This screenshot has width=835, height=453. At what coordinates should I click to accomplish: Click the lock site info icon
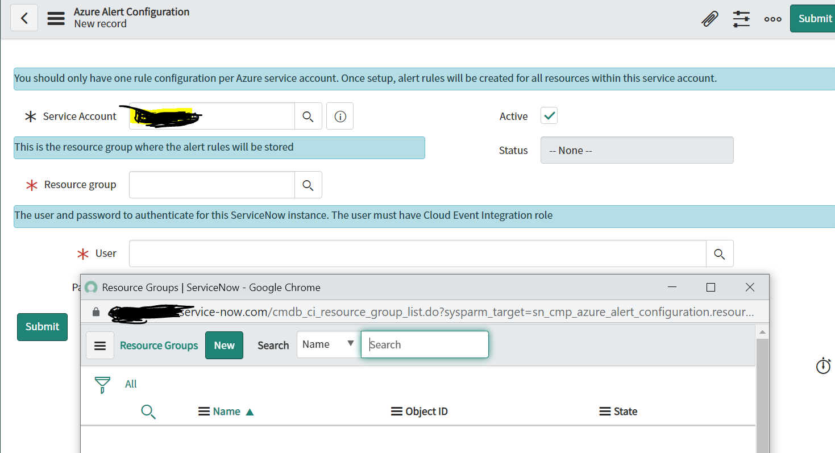[95, 312]
